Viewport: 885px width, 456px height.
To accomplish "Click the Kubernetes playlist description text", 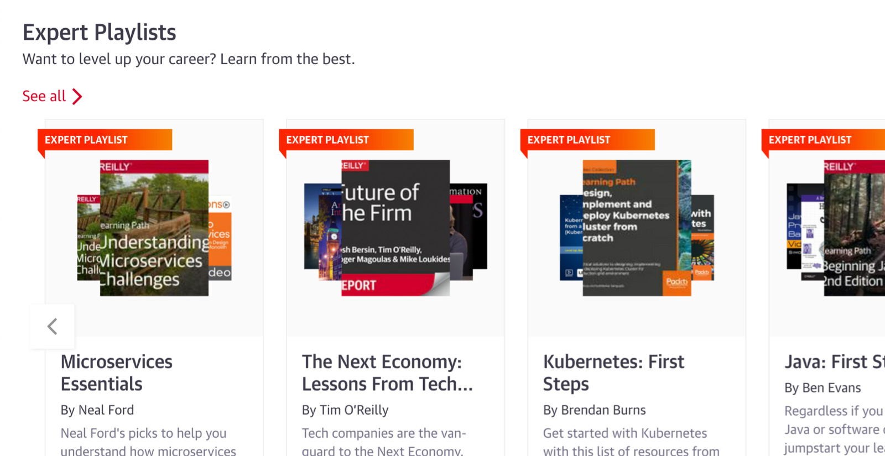I will click(x=631, y=441).
